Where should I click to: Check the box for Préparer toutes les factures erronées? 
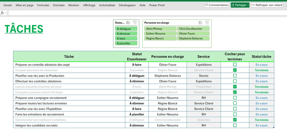click(x=235, y=103)
